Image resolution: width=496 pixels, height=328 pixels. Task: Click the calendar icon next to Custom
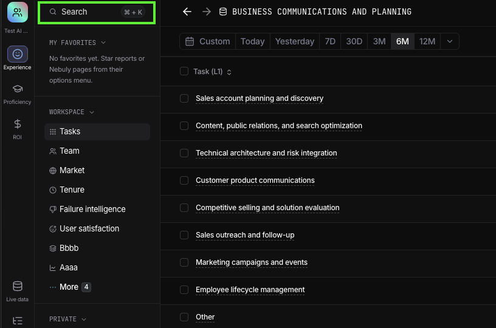190,41
